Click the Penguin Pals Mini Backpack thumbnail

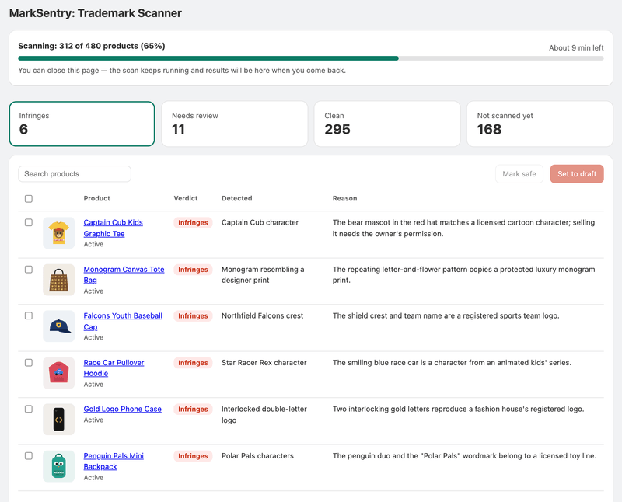click(59, 466)
